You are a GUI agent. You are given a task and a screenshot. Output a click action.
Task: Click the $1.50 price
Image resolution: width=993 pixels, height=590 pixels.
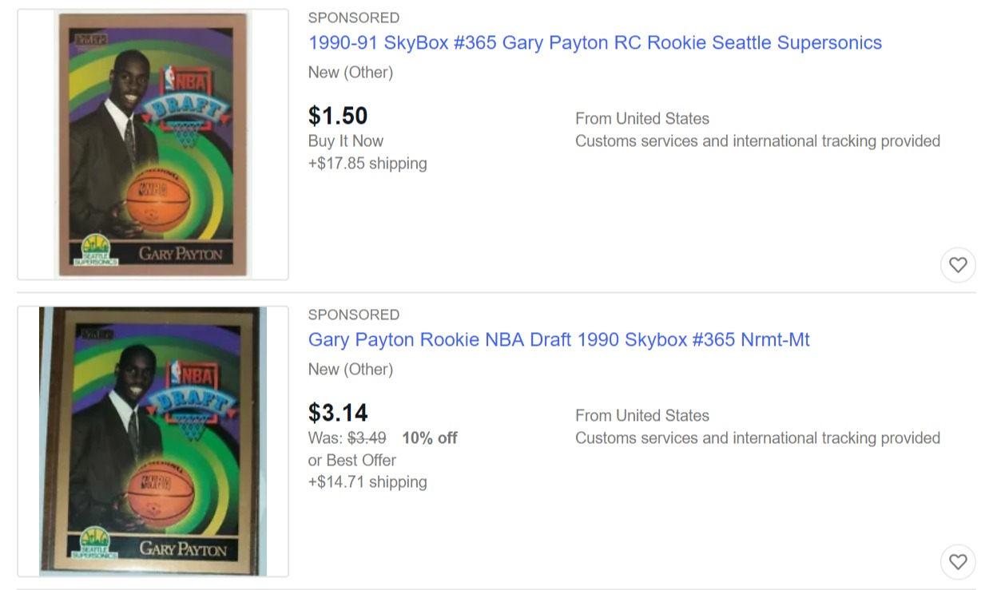[x=338, y=116]
